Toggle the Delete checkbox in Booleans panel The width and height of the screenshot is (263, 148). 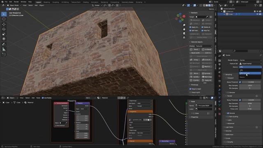tap(202, 27)
